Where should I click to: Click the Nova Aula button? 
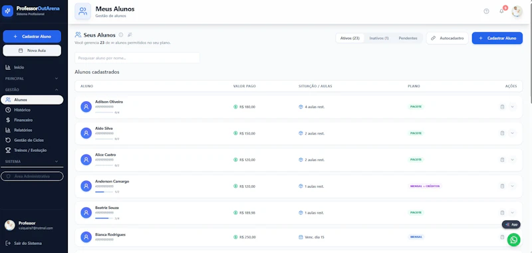[x=32, y=50]
